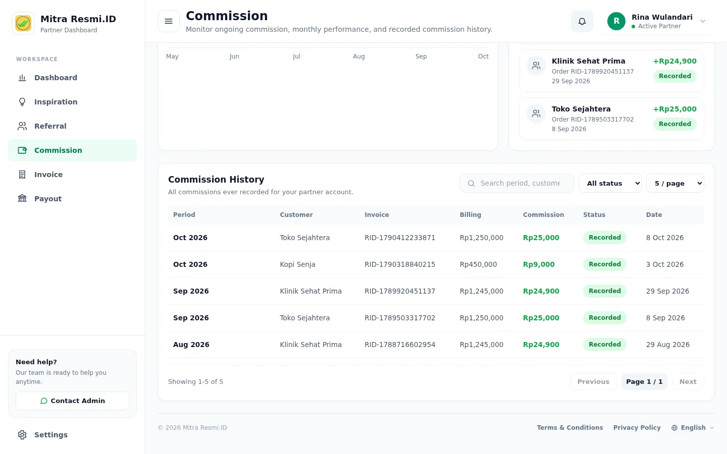Click the Recorded badge for 29 Aug 2026
The width and height of the screenshot is (727, 454).
pyautogui.click(x=605, y=345)
